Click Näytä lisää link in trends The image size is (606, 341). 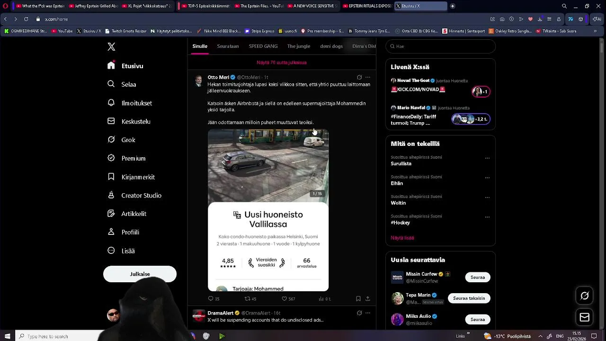(x=402, y=238)
